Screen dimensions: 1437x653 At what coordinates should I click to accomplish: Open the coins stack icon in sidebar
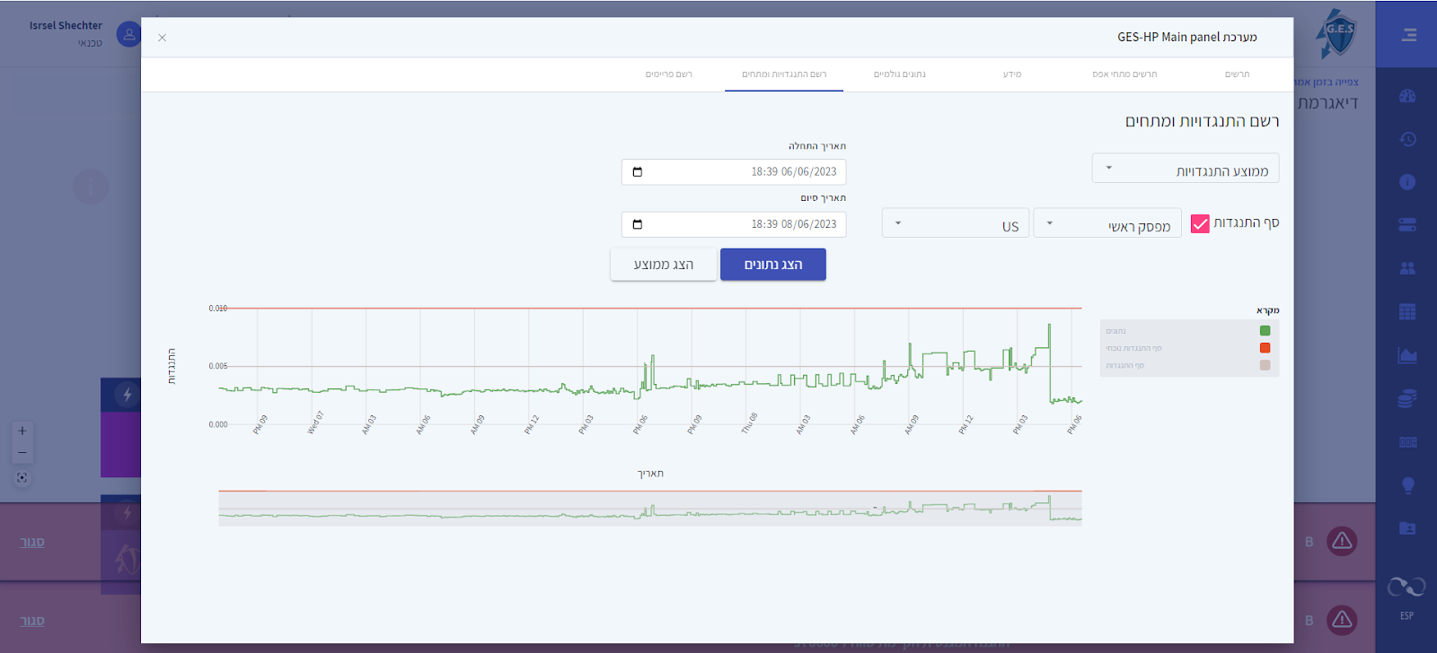pyautogui.click(x=1407, y=398)
